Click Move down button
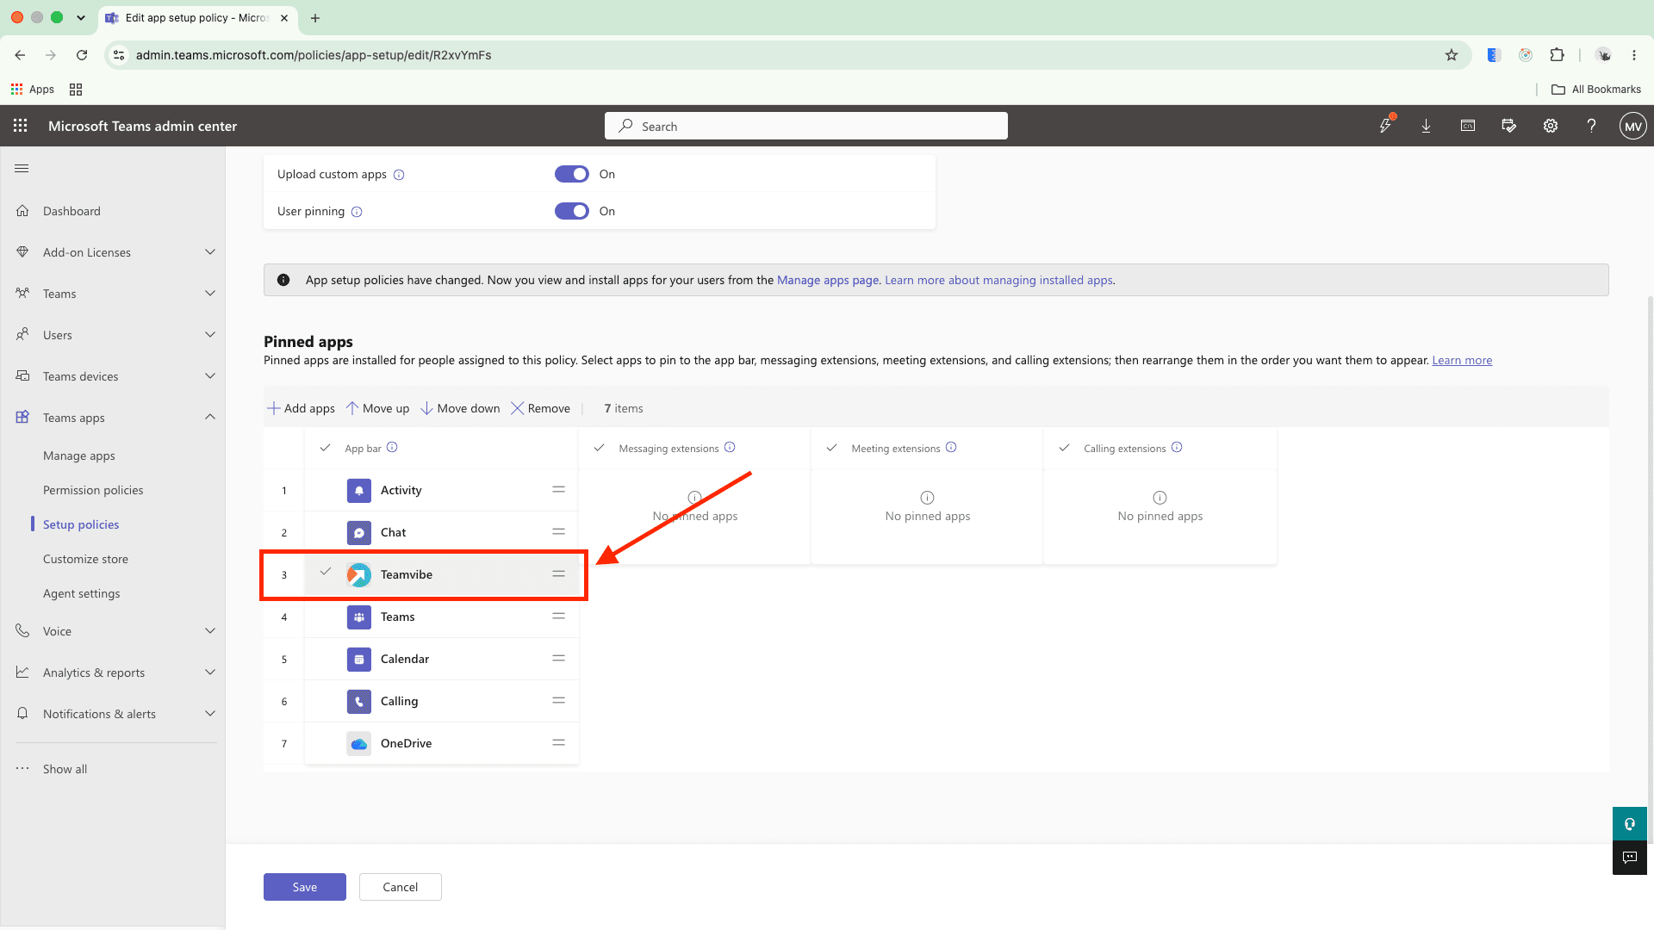Image resolution: width=1654 pixels, height=930 pixels. [x=460, y=408]
